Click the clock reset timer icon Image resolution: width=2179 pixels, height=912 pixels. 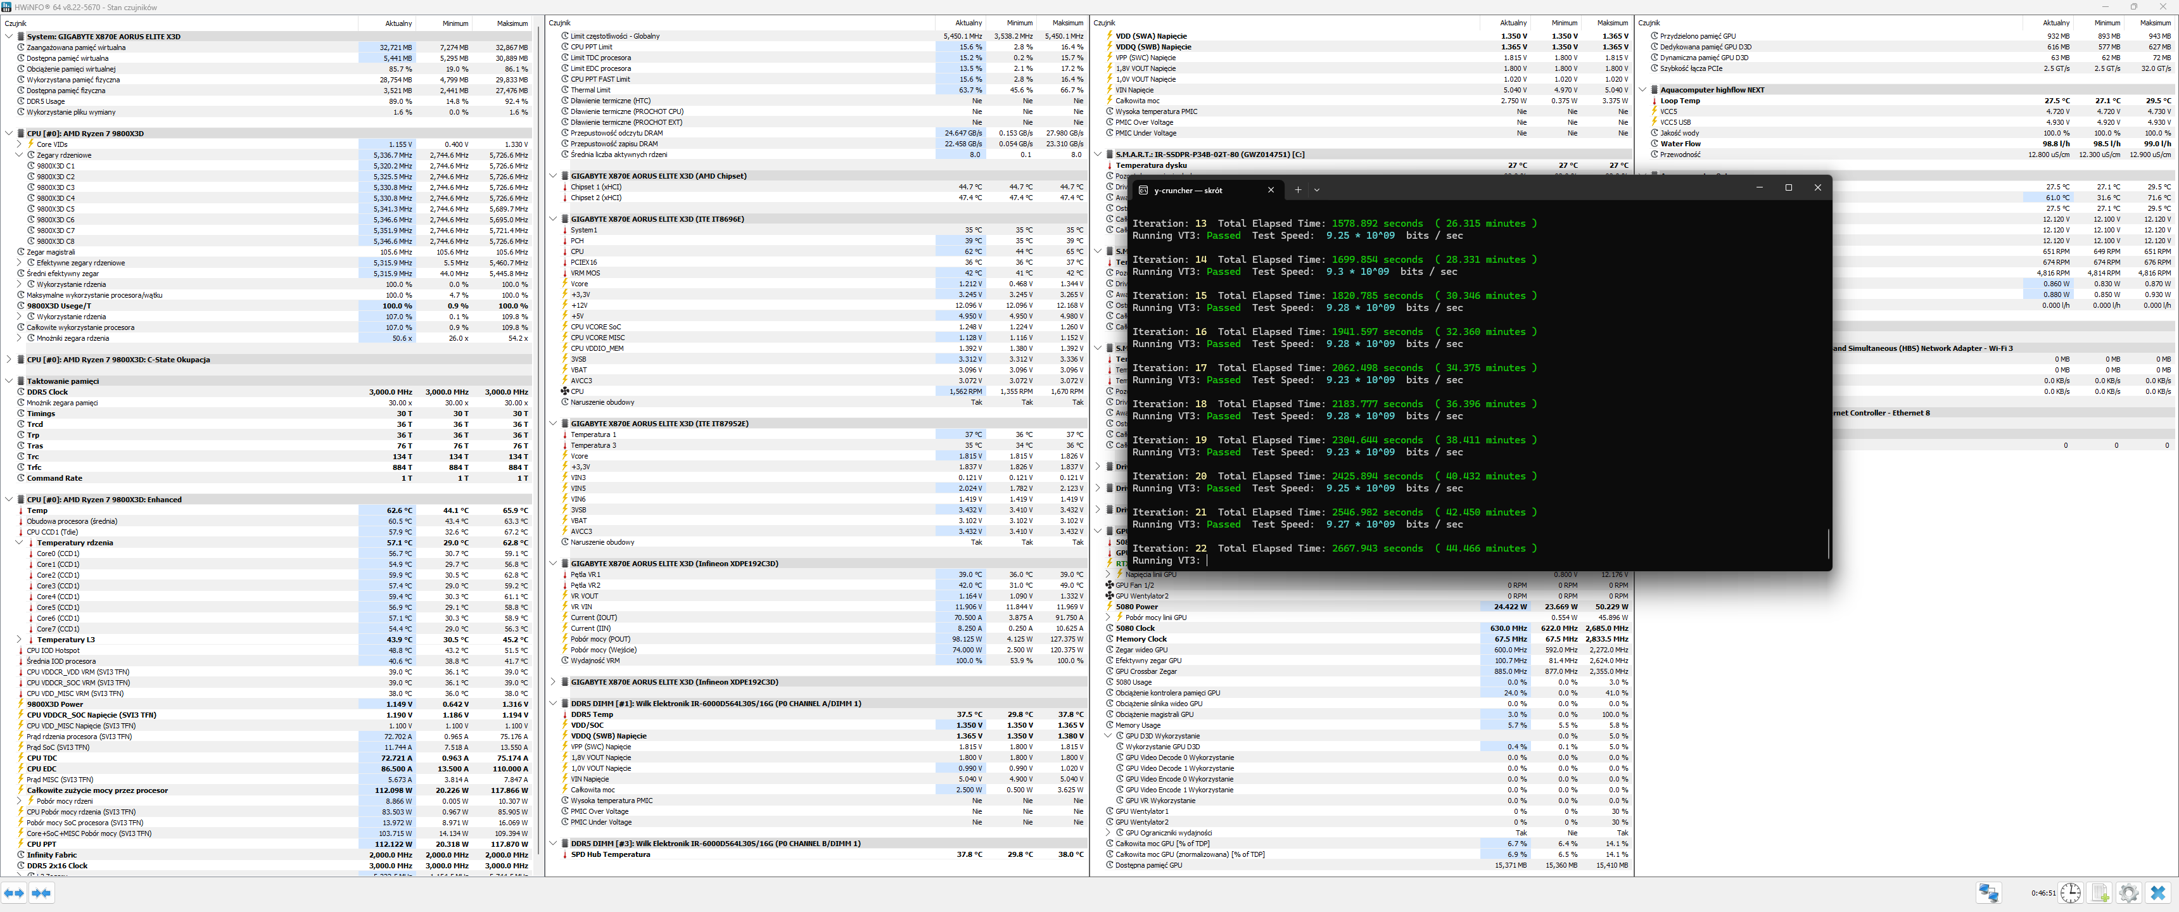coord(2070,892)
